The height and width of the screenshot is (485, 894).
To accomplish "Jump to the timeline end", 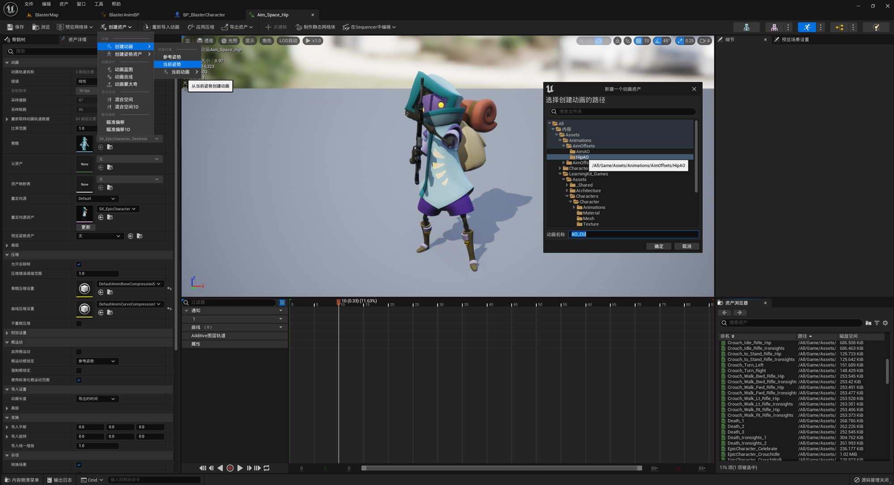I will tap(257, 468).
